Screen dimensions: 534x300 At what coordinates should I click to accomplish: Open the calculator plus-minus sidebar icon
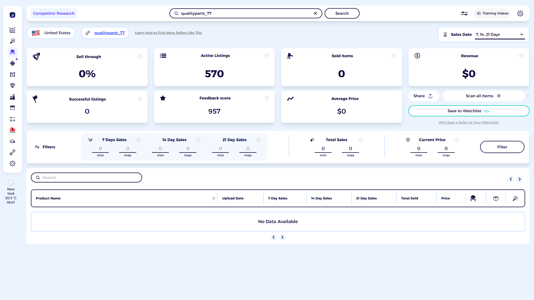point(13,119)
